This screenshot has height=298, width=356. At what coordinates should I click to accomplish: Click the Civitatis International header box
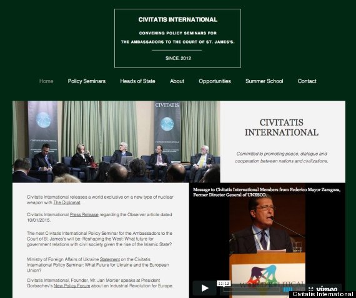[177, 38]
